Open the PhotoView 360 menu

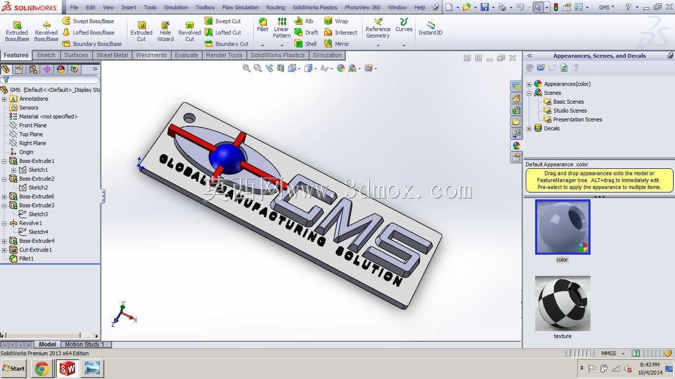click(362, 7)
